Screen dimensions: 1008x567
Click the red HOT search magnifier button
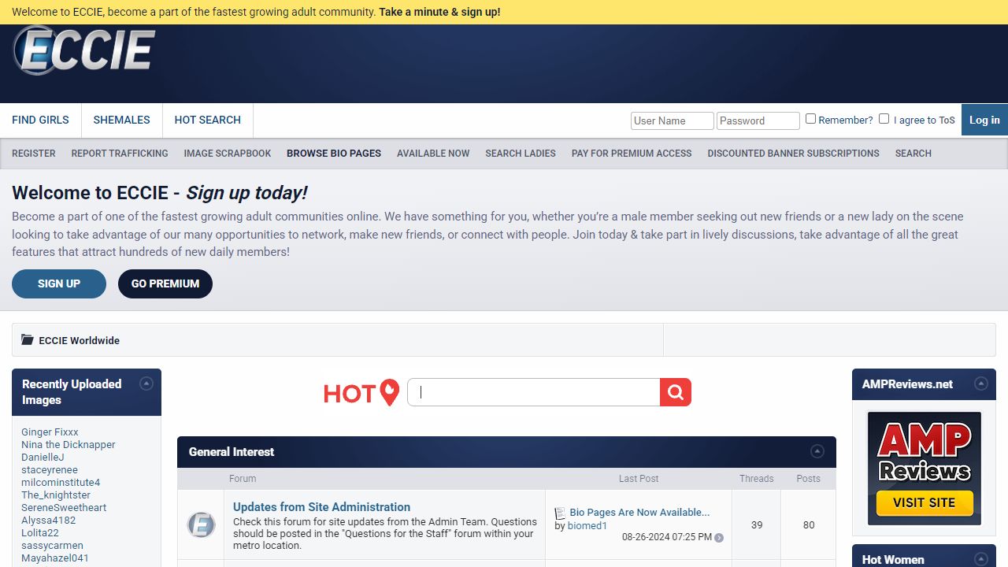tap(675, 392)
